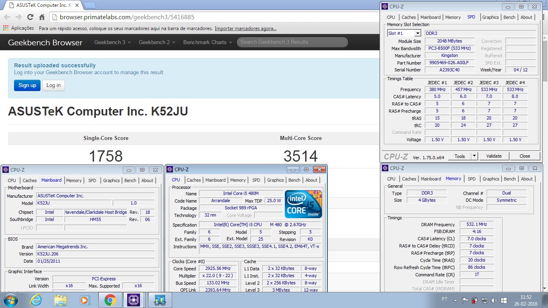548x308 pixels.
Task: Open SPD tab in Memory window
Action: coord(472,179)
